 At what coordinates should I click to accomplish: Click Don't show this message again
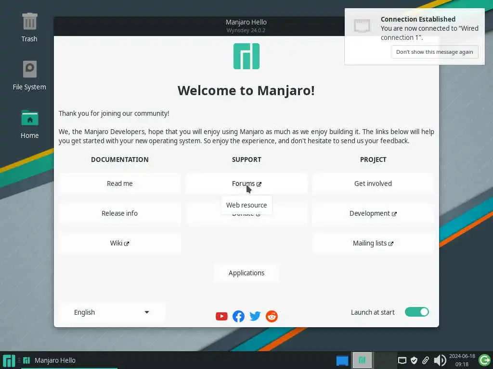(435, 52)
